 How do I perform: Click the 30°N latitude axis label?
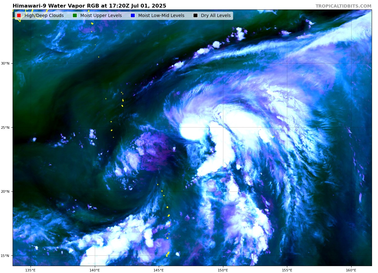[5, 63]
